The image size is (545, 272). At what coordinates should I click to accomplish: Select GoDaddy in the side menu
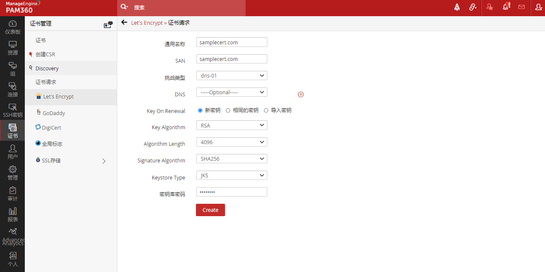54,113
